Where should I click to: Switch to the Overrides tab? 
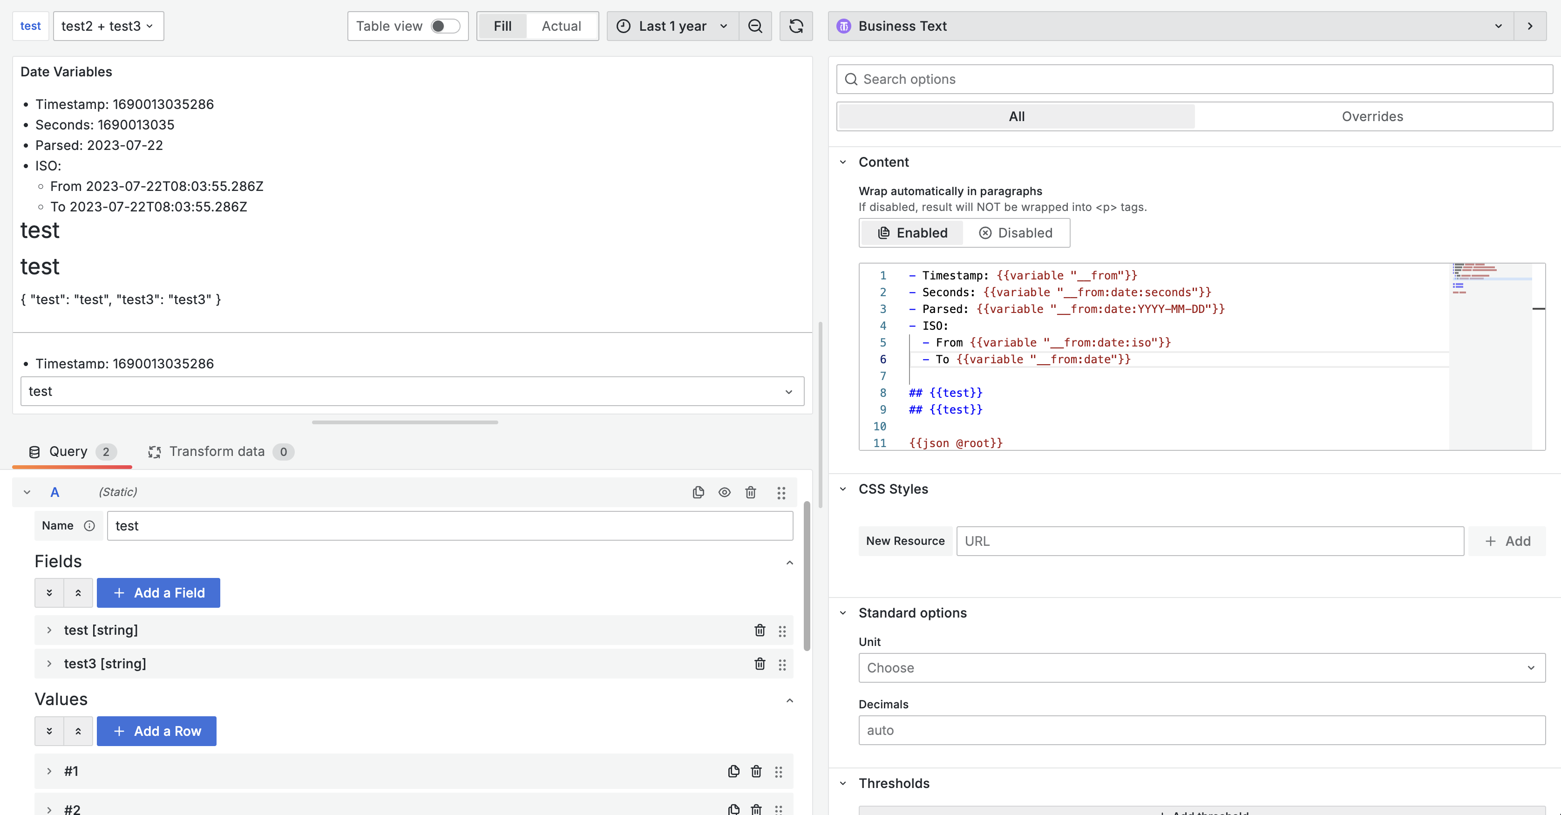(x=1372, y=116)
